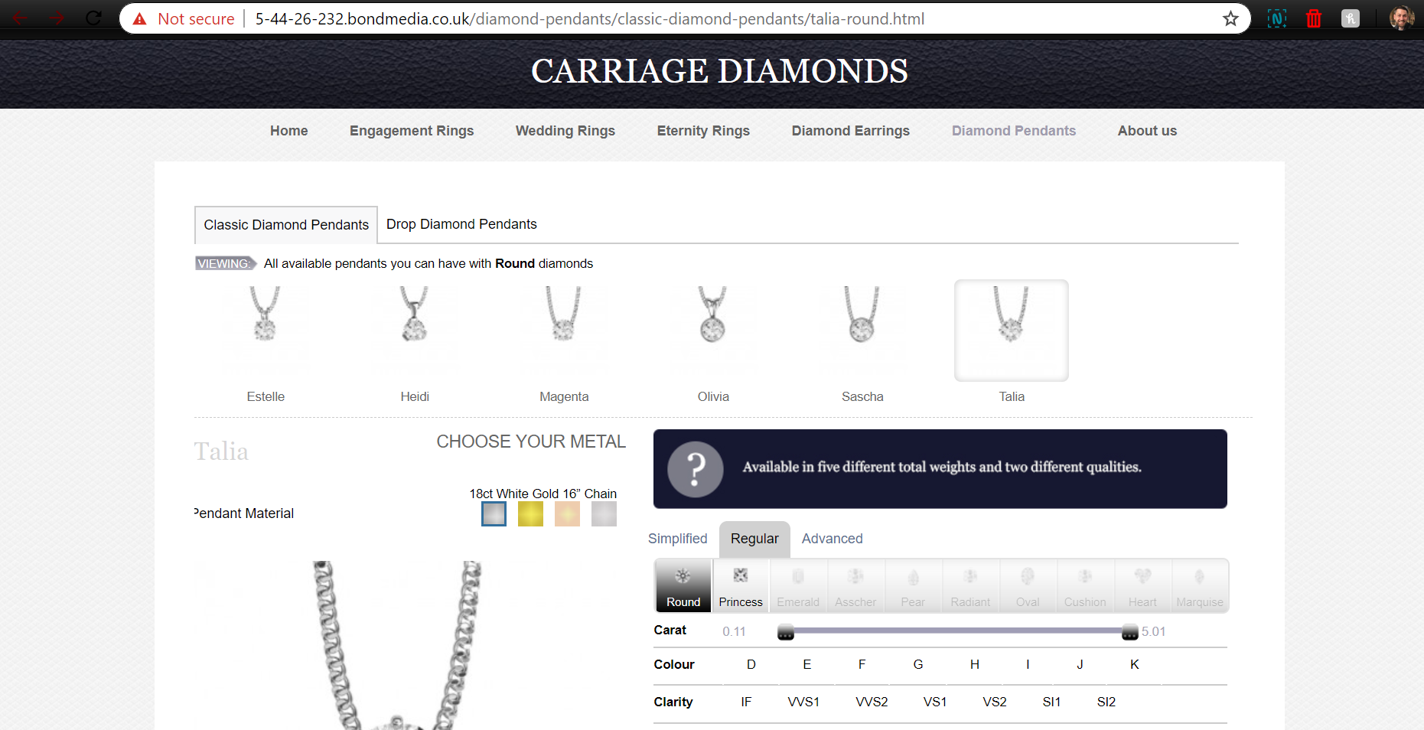Switch to Advanced search tab
The height and width of the screenshot is (730, 1424).
(x=833, y=539)
